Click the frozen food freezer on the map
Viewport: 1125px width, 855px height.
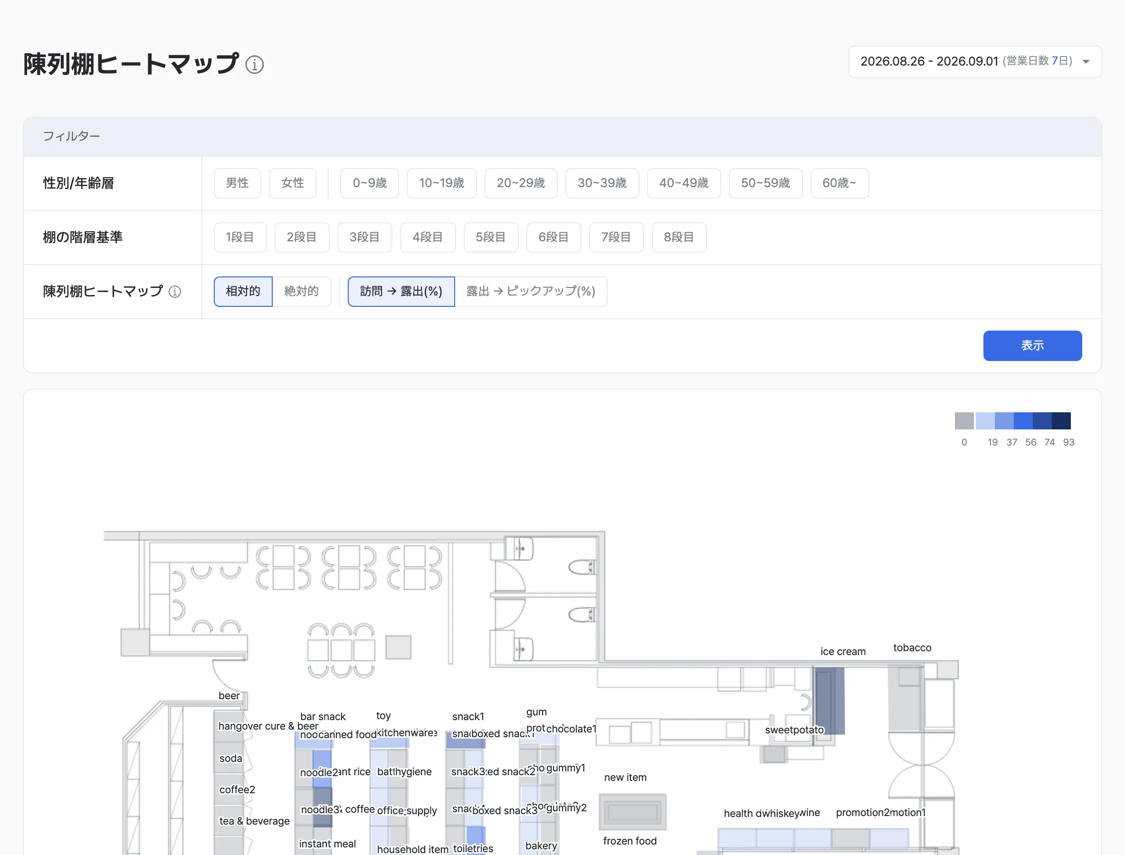(633, 812)
